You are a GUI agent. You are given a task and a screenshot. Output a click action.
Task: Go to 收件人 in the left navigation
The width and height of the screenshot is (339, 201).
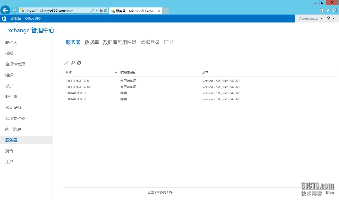(x=11, y=43)
